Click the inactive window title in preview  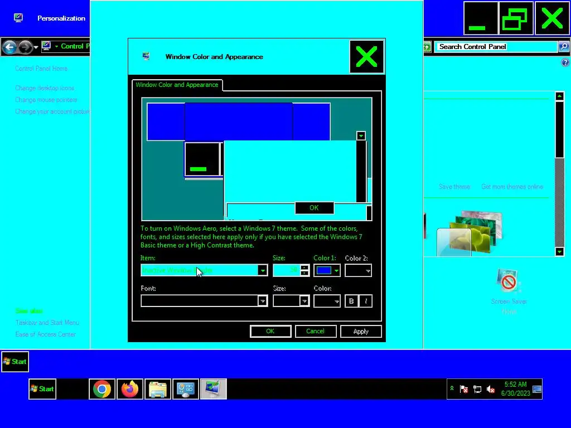coord(239,121)
